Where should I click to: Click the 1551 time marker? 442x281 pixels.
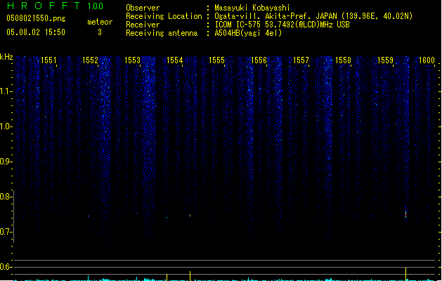click(x=48, y=60)
